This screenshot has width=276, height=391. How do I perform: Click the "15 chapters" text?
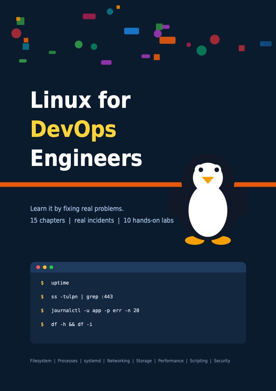point(48,221)
